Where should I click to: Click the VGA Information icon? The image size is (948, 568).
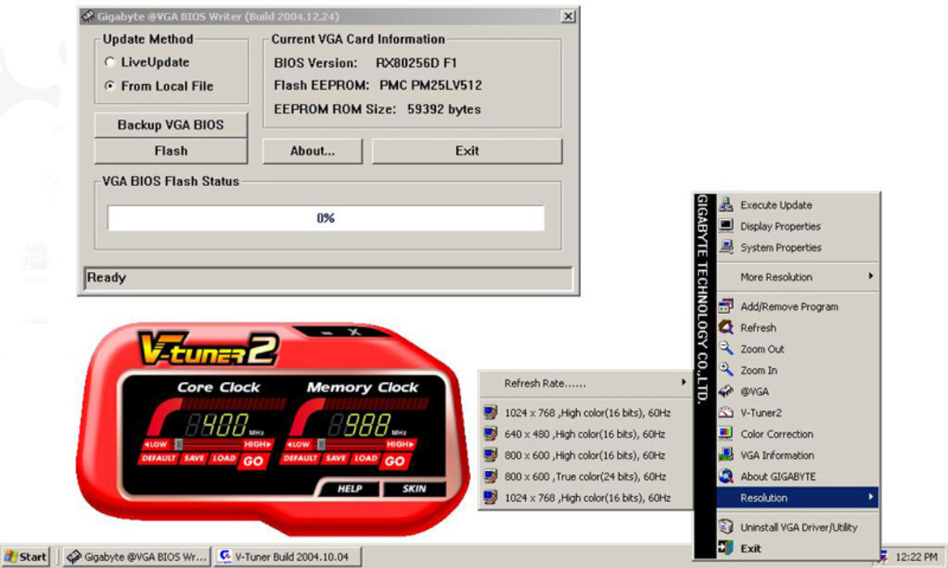point(725,455)
